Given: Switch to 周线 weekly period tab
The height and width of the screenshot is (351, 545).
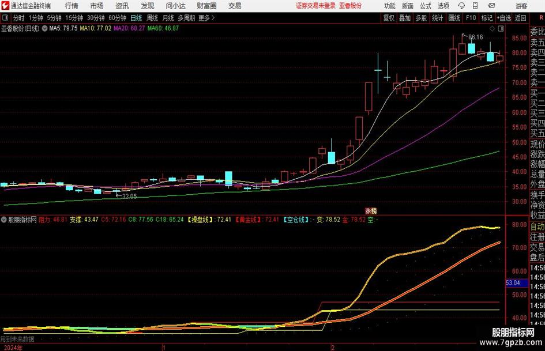Looking at the screenshot, I should point(152,18).
